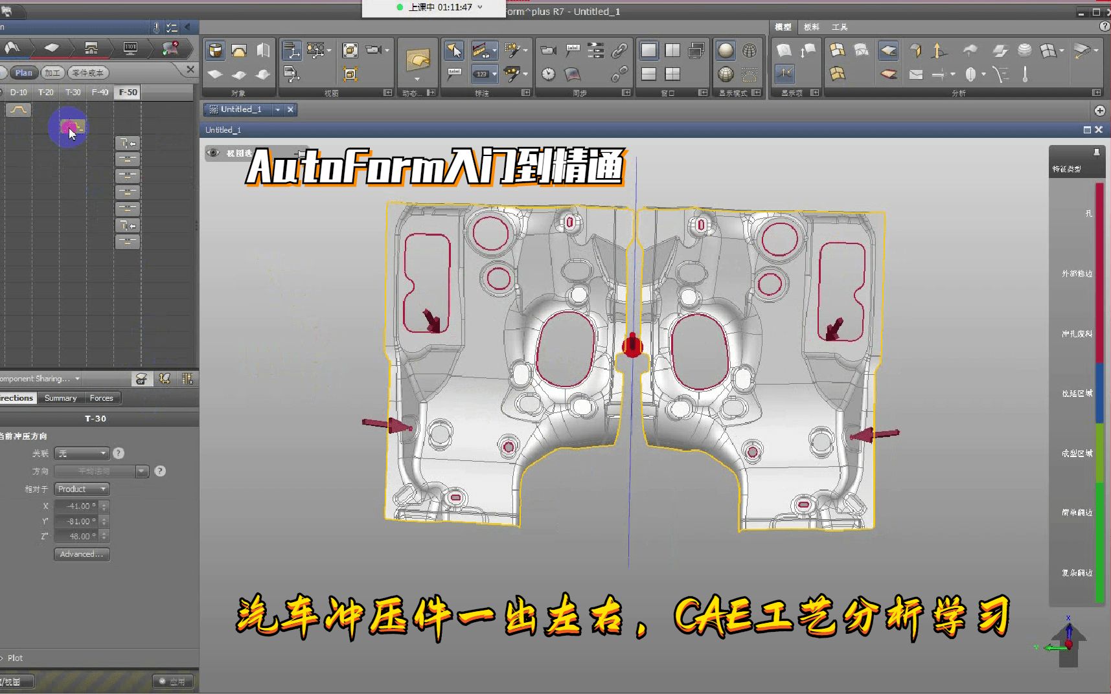Screen dimensions: 1111x694
Task: Click the coordinate system view icon
Action: pyautogui.click(x=292, y=50)
